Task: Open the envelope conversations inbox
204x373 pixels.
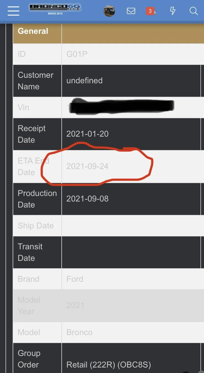Action: 131,11
